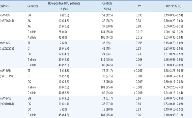Image resolution: width=193 pixels, height=118 pixels.
Task: Click control count '89 (44.5)'
Action: (107, 65)
